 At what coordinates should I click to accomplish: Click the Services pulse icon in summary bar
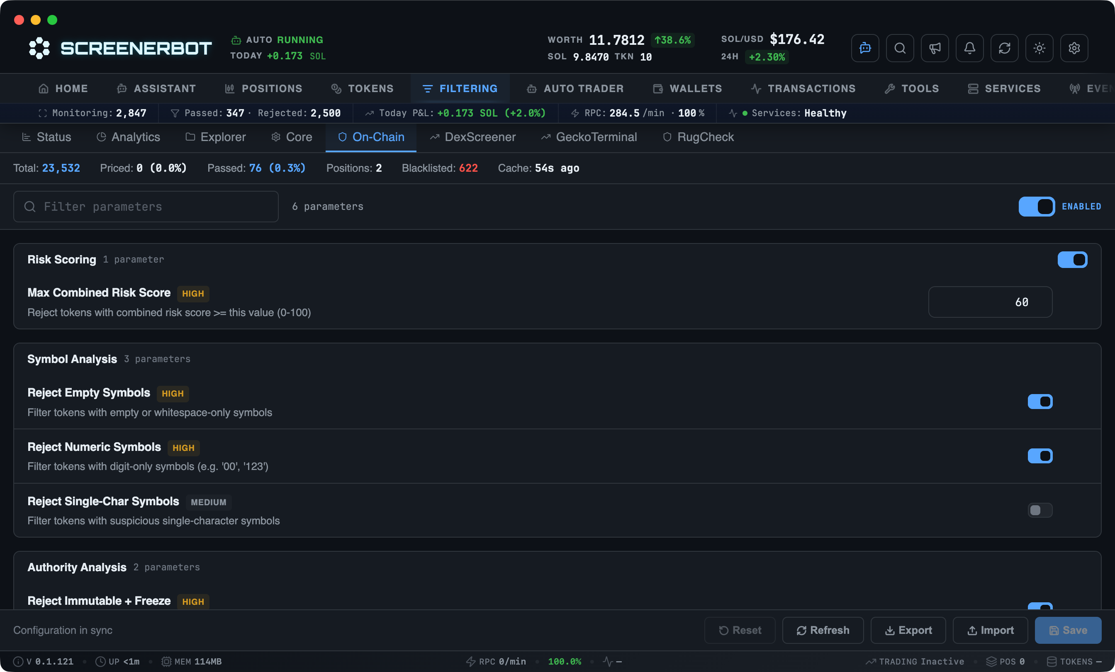(x=733, y=113)
